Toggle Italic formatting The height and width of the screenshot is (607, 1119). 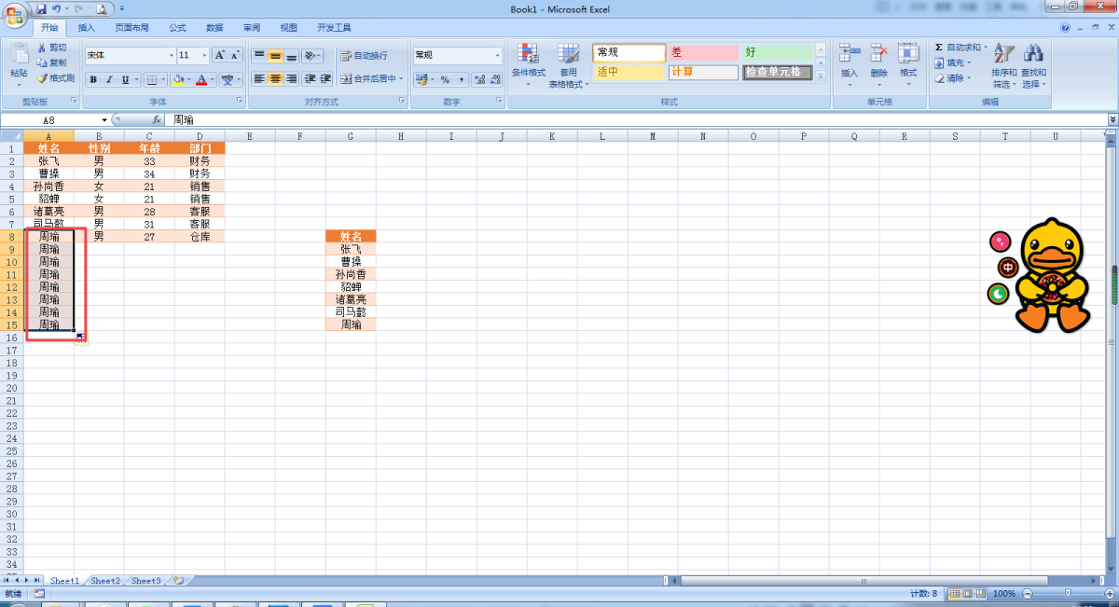(x=109, y=80)
